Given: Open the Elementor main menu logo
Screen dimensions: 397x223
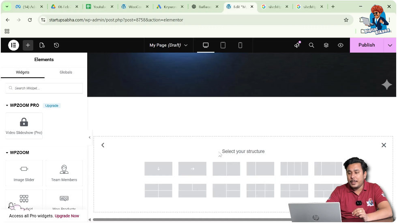Looking at the screenshot, I should pyautogui.click(x=14, y=45).
